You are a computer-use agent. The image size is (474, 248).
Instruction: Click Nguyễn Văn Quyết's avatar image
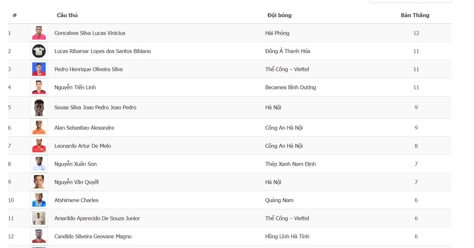39,182
